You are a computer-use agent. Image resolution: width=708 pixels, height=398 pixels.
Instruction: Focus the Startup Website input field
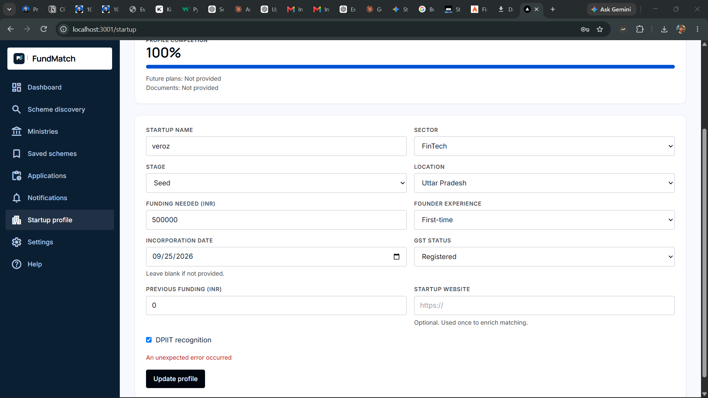point(544,306)
